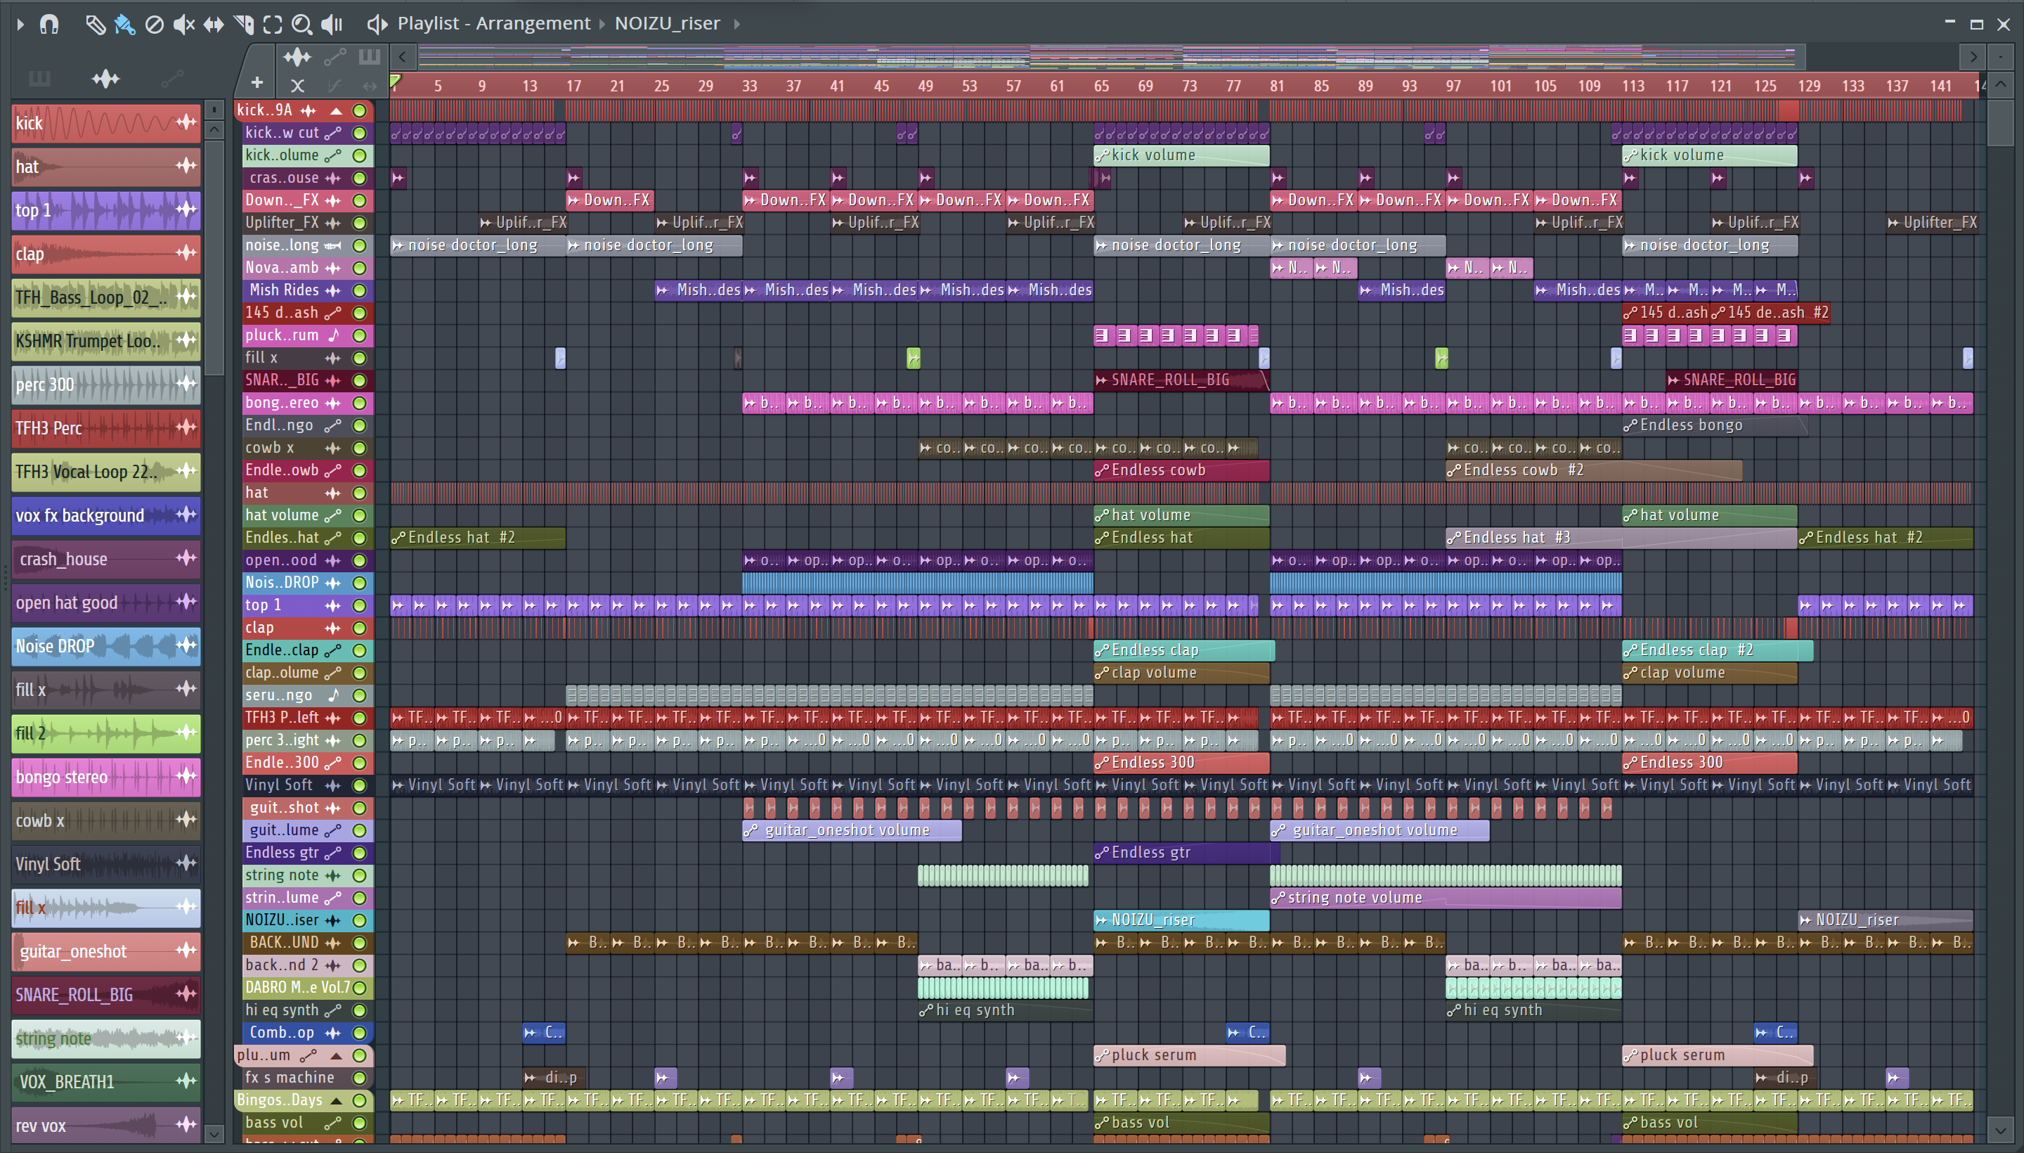The height and width of the screenshot is (1153, 2024).
Task: Collapse the kick..9A track group
Action: (336, 111)
